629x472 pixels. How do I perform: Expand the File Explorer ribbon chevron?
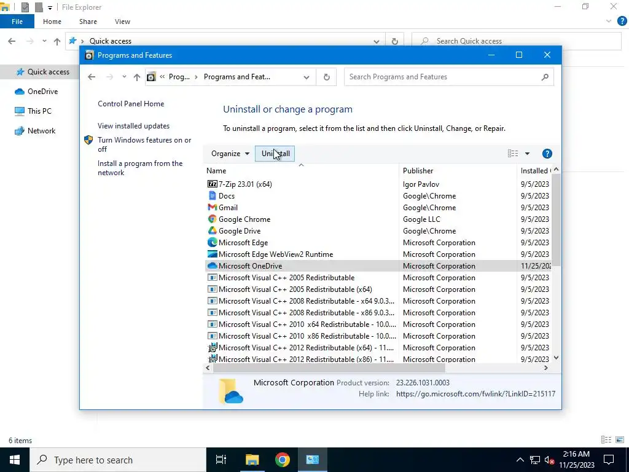click(x=609, y=22)
